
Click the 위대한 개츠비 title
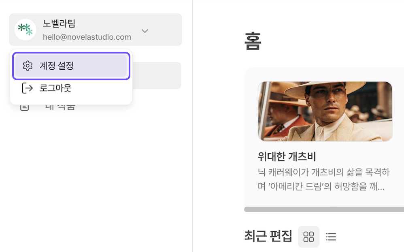[x=287, y=156]
